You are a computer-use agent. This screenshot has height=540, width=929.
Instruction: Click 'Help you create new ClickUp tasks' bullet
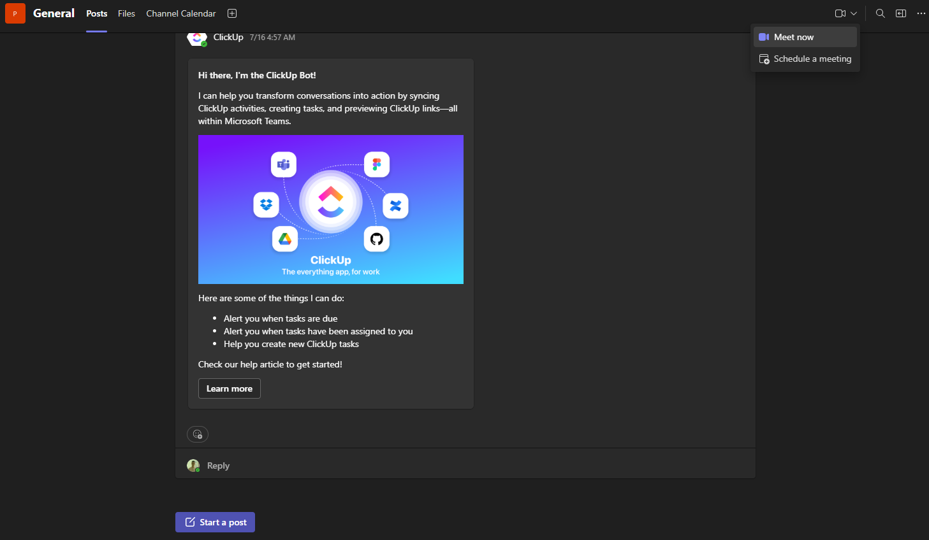coord(291,344)
